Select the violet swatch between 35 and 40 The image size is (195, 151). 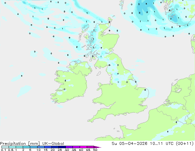click(76, 147)
